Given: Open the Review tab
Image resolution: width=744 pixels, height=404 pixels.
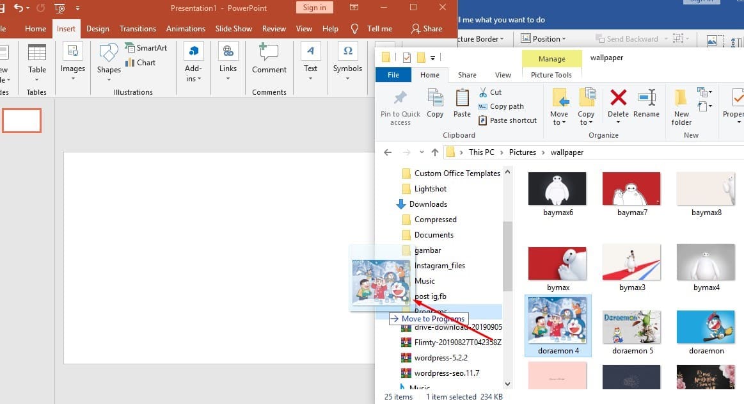Looking at the screenshot, I should (x=274, y=28).
